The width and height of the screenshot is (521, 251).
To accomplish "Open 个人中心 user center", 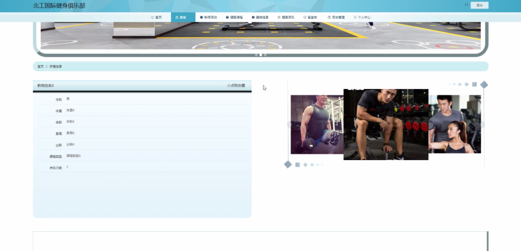I will coord(362,17).
